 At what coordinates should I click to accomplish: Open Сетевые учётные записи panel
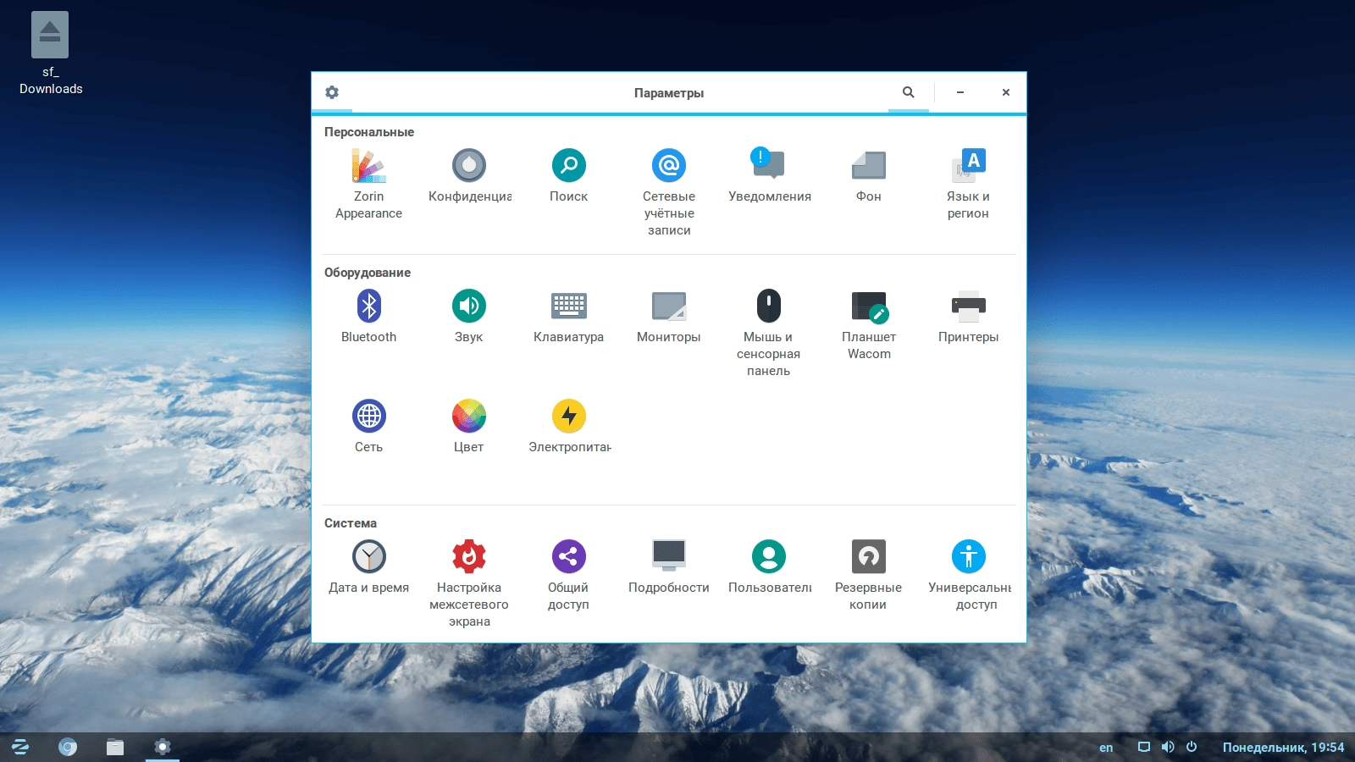tap(669, 192)
